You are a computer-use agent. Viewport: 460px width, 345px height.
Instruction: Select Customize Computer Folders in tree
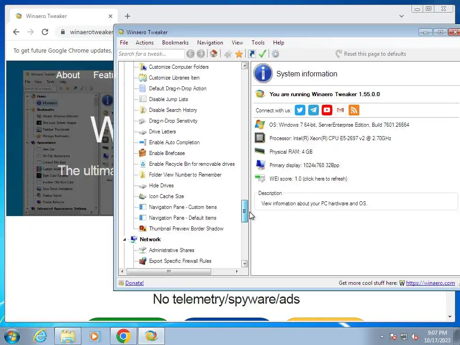[179, 67]
